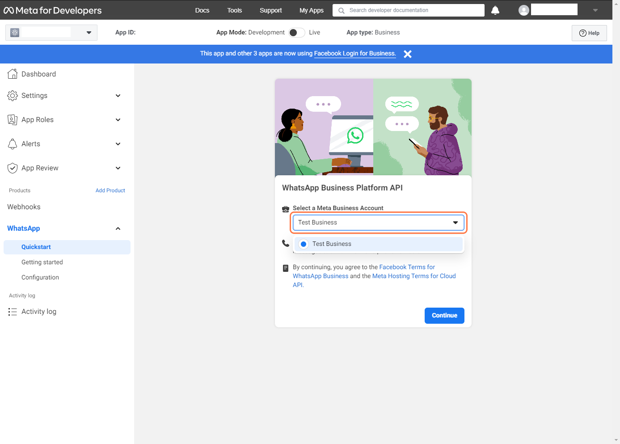The width and height of the screenshot is (620, 444).
Task: Click the app icon in selector
Action: 15,33
